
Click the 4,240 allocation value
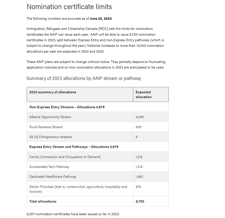tap(140, 117)
